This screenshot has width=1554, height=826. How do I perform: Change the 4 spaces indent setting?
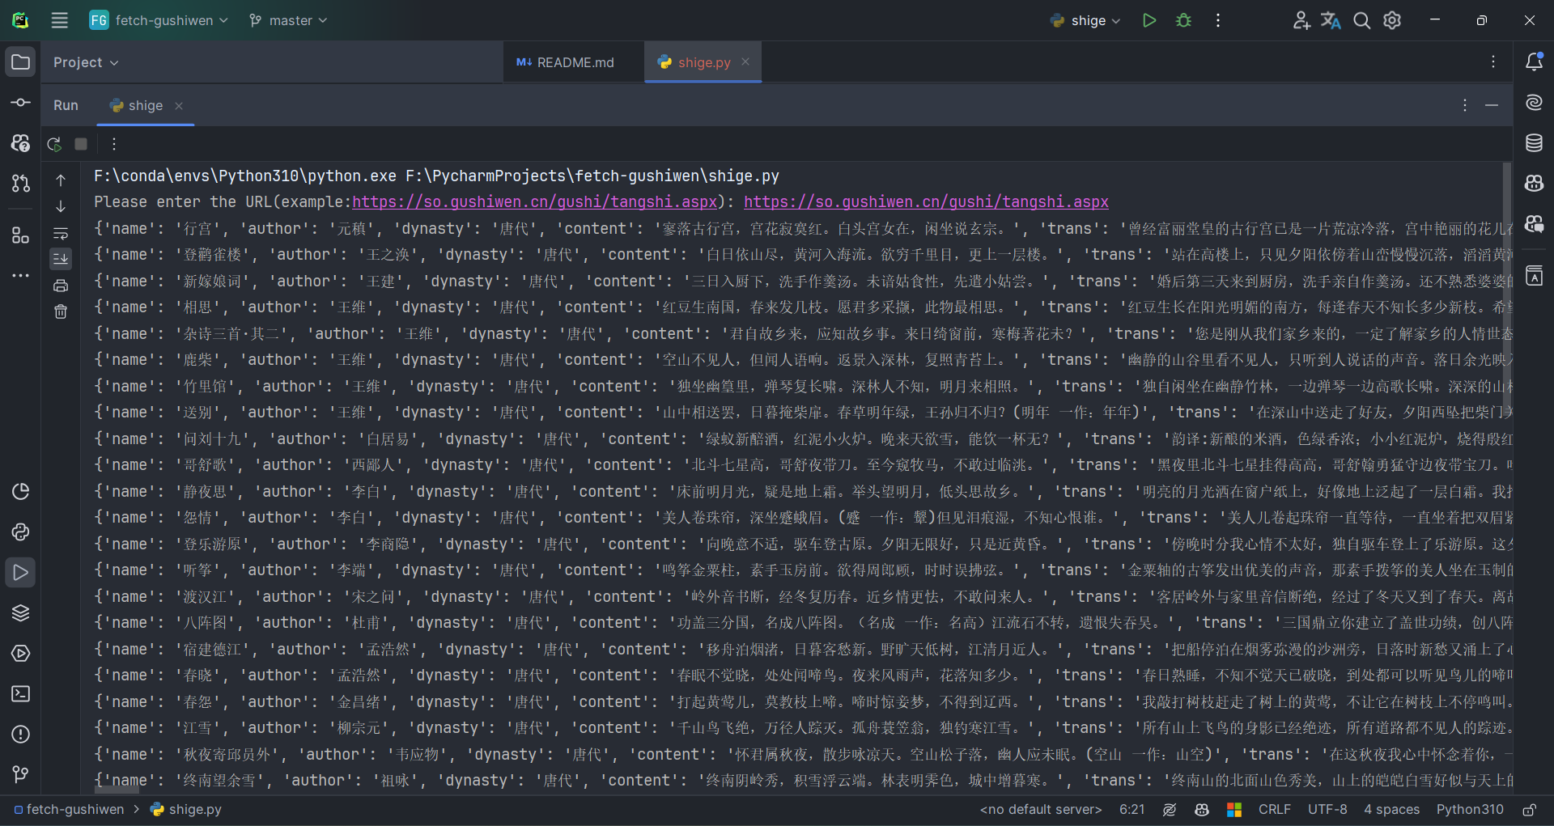[x=1391, y=809]
